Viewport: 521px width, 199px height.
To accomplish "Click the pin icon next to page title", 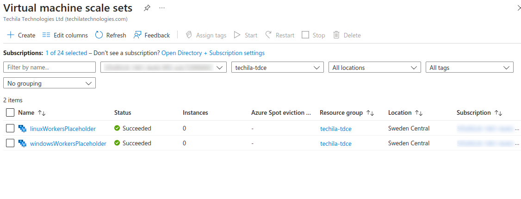I will [147, 8].
